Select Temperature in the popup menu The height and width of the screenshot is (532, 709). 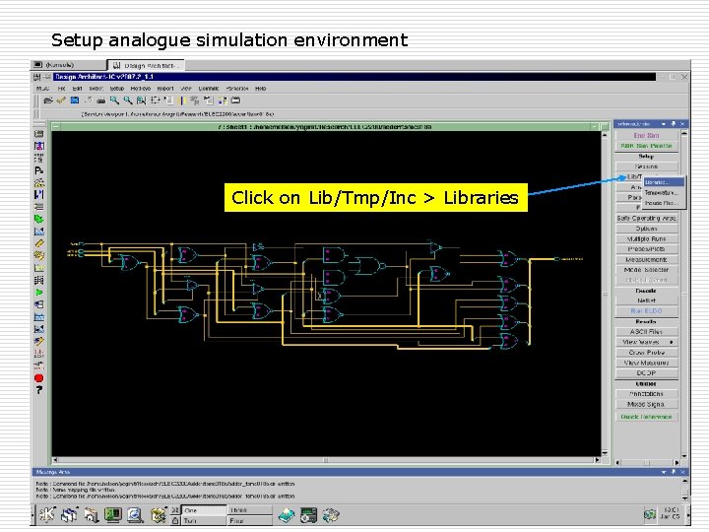pos(663,193)
